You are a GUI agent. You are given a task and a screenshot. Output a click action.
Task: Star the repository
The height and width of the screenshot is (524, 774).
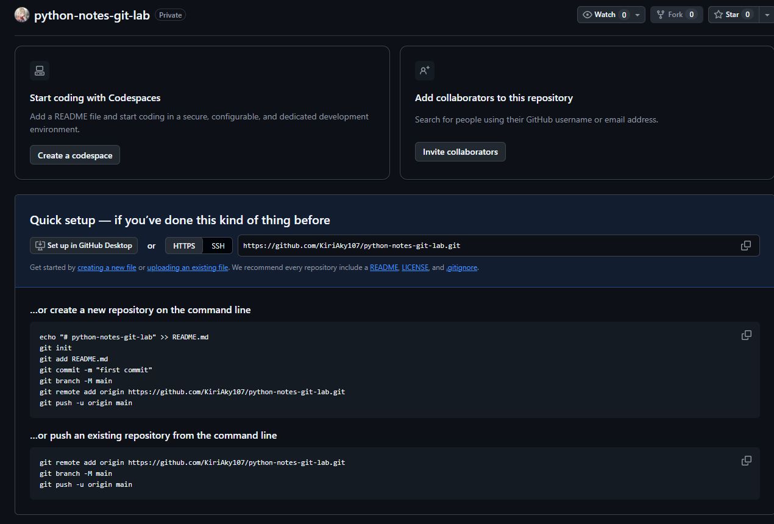click(733, 15)
